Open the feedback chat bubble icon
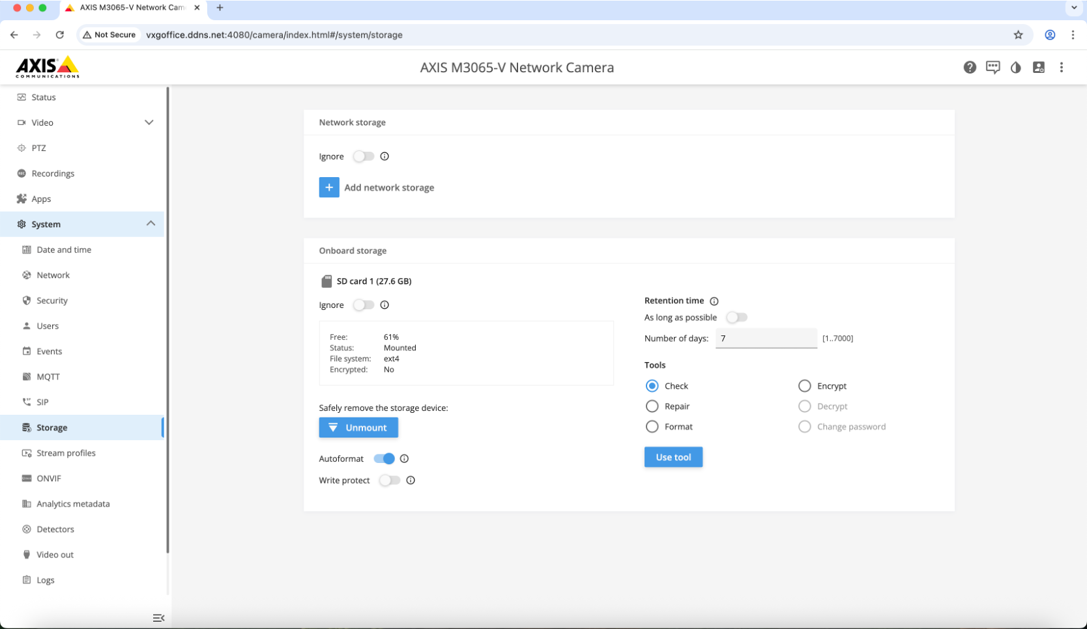 (993, 67)
